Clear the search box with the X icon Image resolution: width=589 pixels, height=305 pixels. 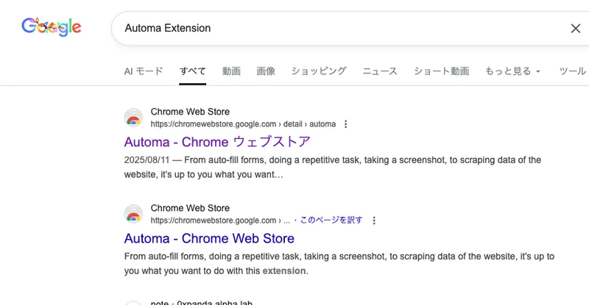tap(576, 28)
